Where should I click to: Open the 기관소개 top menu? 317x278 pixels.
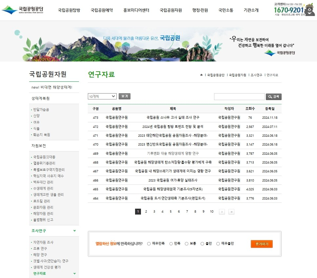point(251,10)
